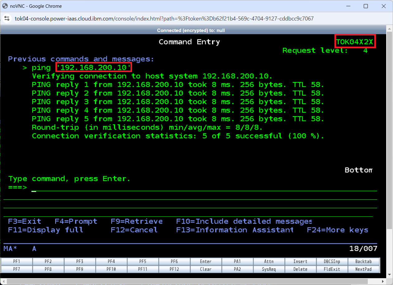Click the 18/007 cursor position indicator
The image size is (393, 285).
363,249
